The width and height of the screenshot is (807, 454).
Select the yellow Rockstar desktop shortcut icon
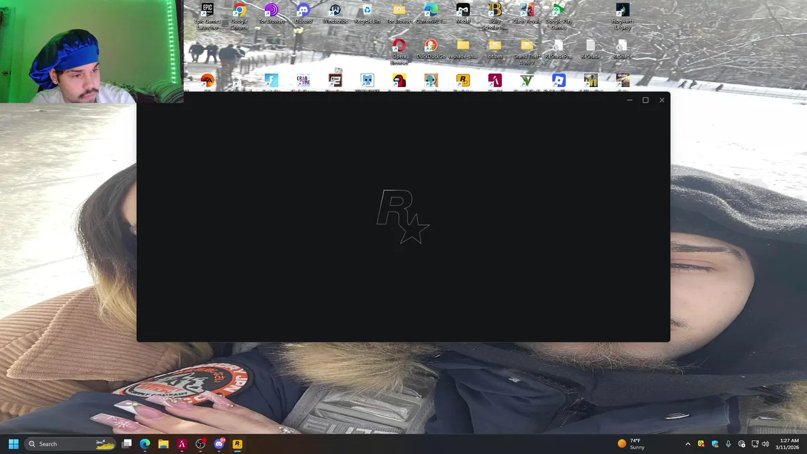[x=463, y=81]
